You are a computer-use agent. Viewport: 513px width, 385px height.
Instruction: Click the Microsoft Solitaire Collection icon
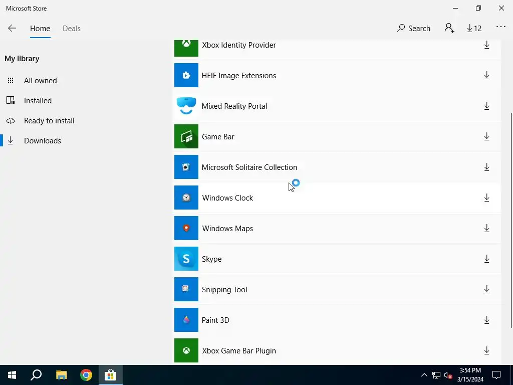186,167
